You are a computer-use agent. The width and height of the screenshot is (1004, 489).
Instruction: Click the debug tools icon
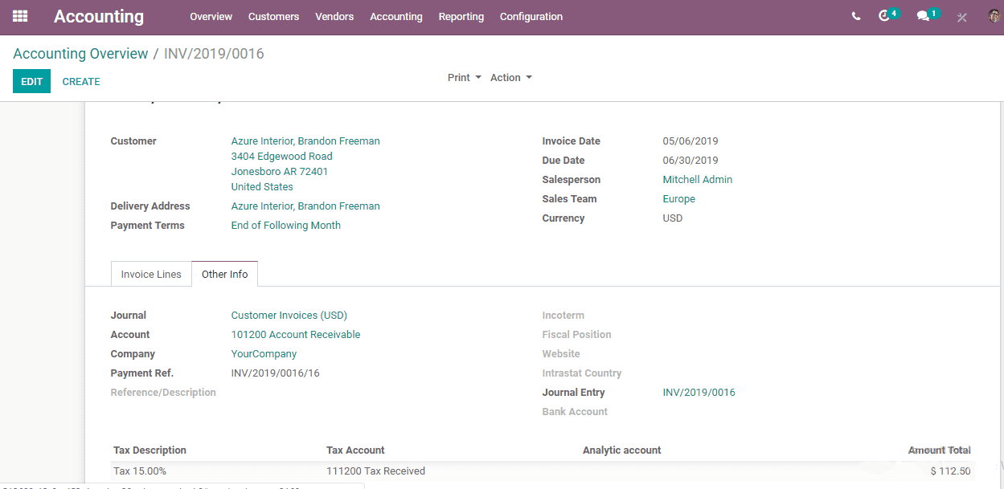click(962, 17)
